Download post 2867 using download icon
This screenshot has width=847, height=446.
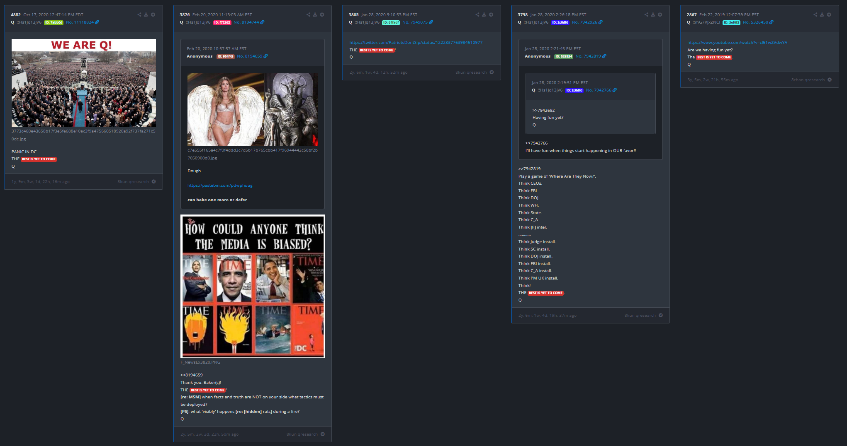click(822, 14)
